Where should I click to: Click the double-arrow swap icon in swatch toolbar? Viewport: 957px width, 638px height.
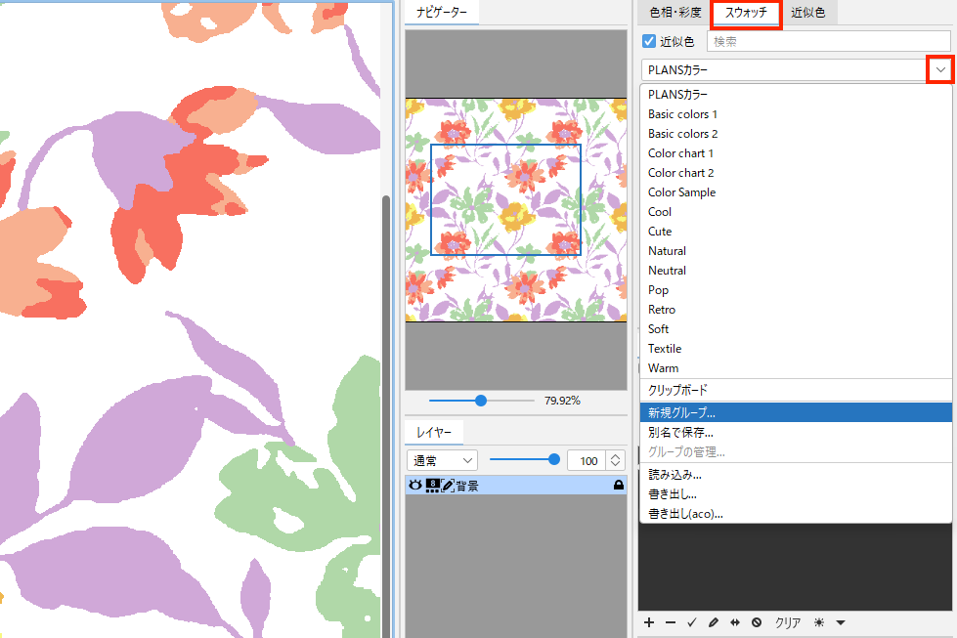[x=735, y=622]
